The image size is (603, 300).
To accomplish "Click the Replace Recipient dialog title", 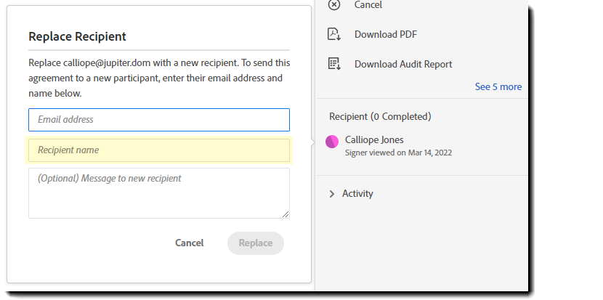I will (x=77, y=36).
